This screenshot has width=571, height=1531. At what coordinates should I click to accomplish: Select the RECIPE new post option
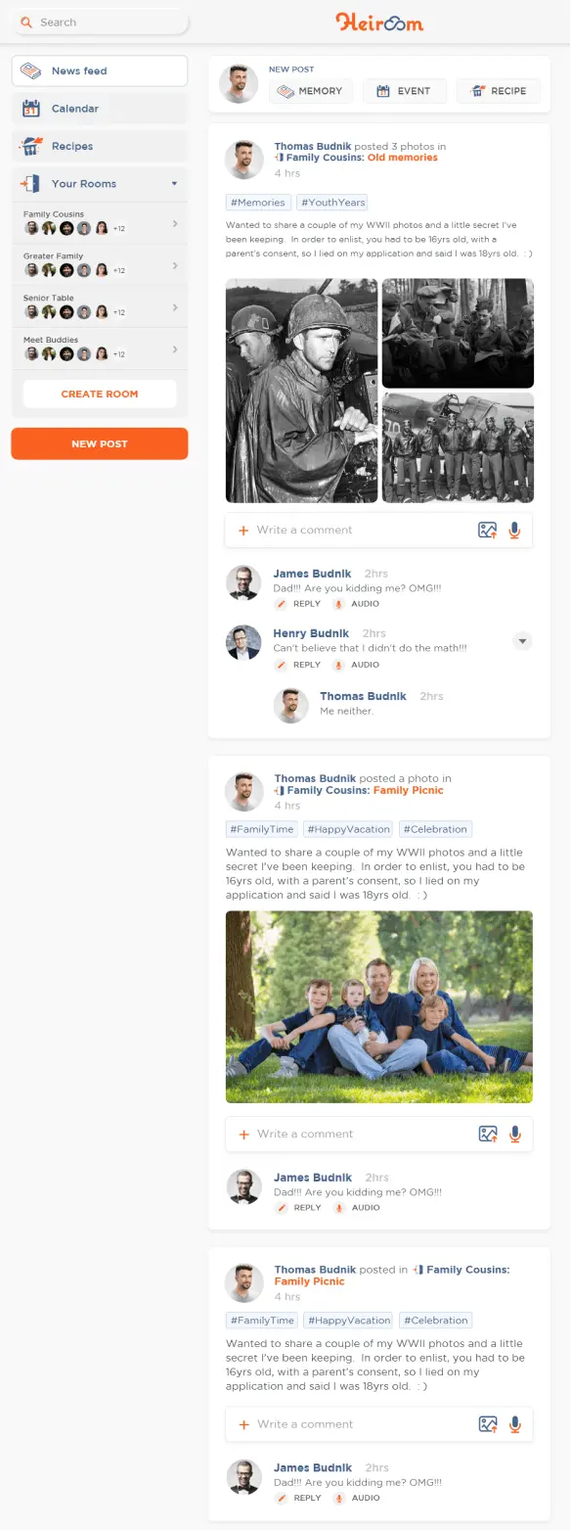coord(499,91)
